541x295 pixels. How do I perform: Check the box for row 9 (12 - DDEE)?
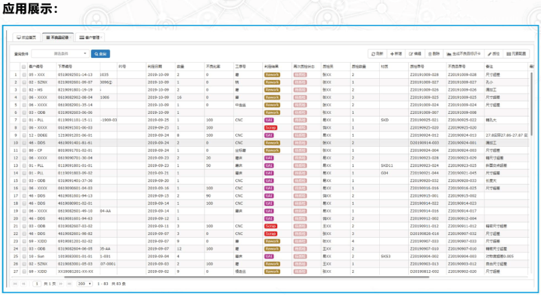[x=24, y=135]
